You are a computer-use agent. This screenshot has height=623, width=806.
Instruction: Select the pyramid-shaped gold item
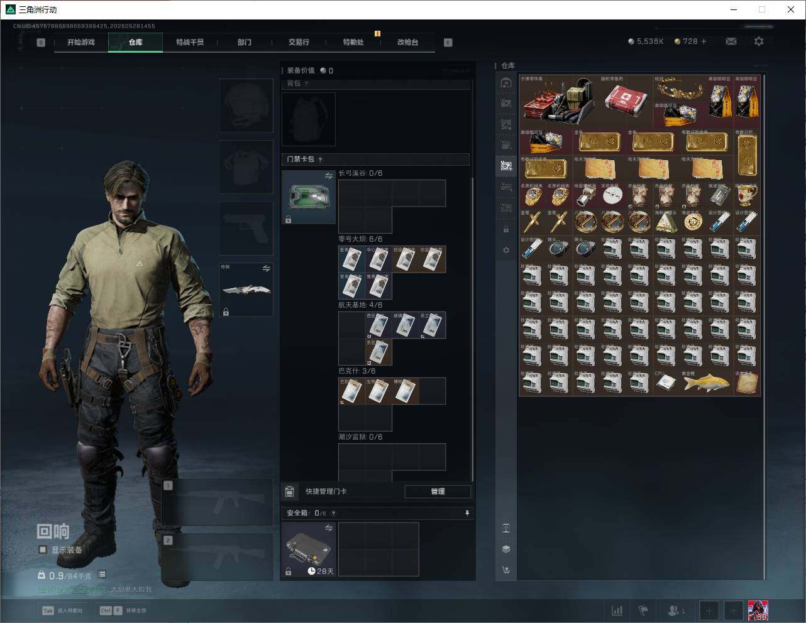666,222
